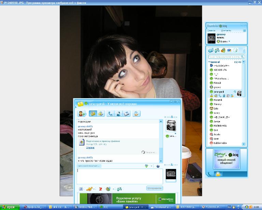Click the mail envelope icon in contact list toolbar
Screen dimensions: 262x210
[229, 50]
